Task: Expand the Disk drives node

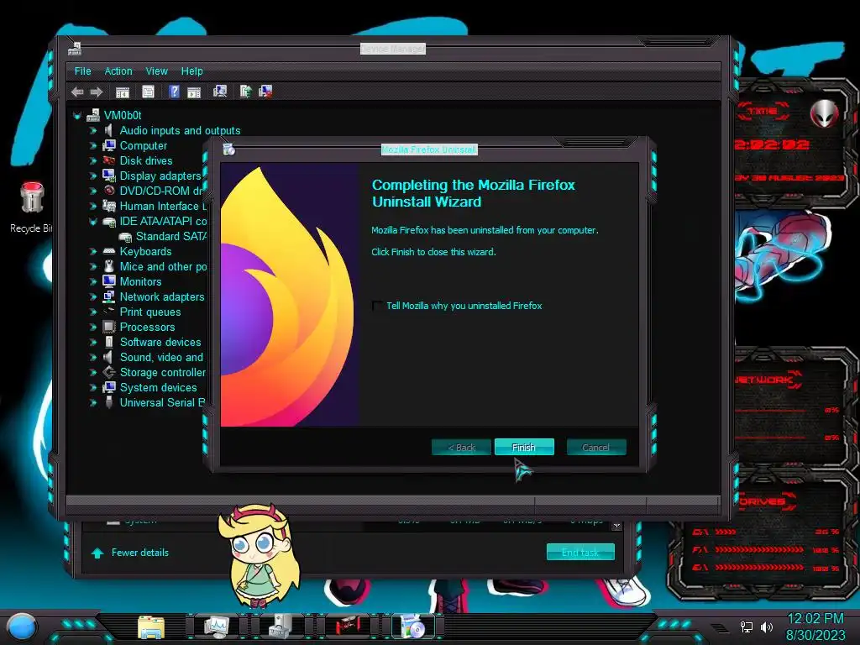Action: (x=92, y=160)
